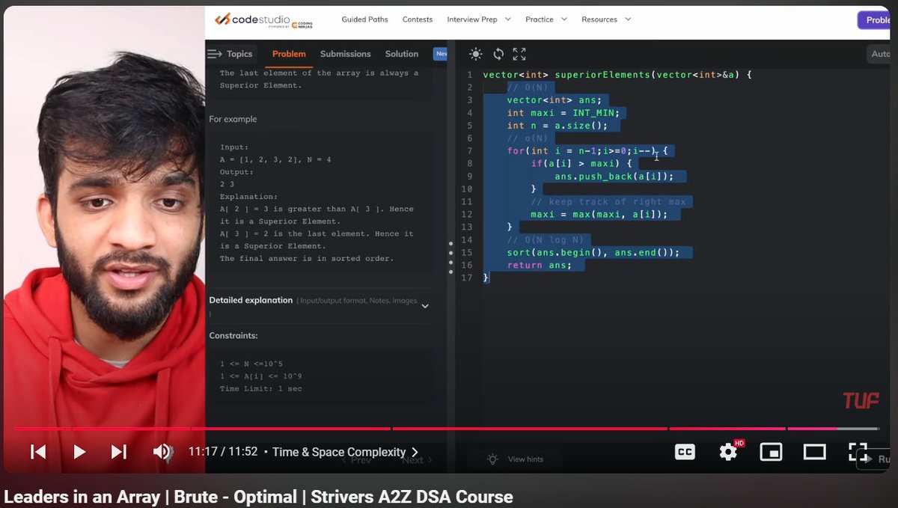Open Contests page
The width and height of the screenshot is (898, 508).
418,19
